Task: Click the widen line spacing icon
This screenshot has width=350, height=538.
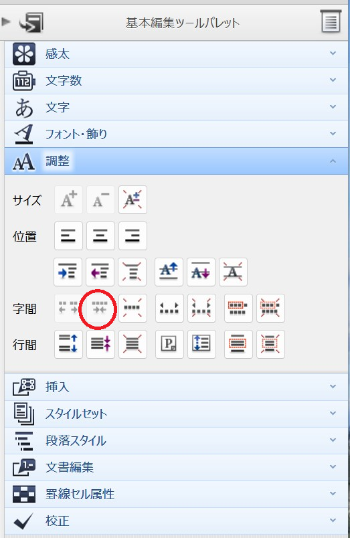Action: pos(68,344)
